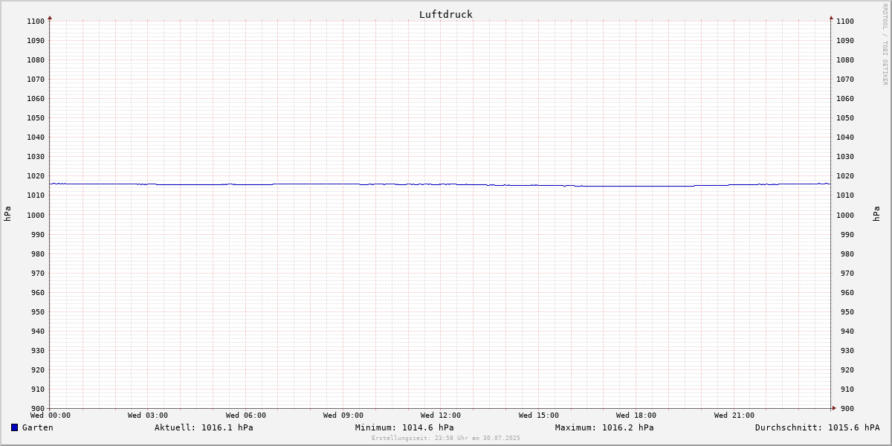Click the 900 label on the left axis

tap(38, 409)
